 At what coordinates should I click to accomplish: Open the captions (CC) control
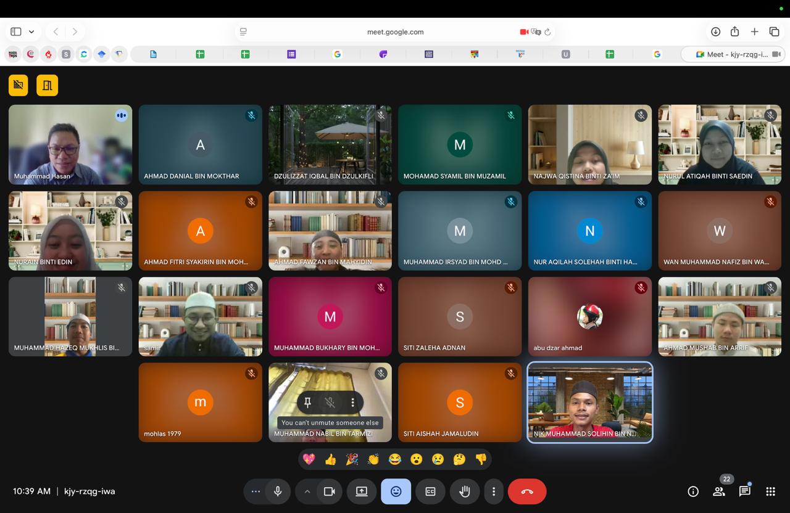click(x=430, y=491)
